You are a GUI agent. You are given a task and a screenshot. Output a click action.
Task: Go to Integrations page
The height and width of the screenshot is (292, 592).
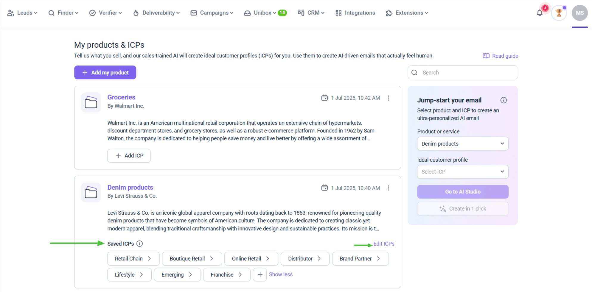(355, 13)
